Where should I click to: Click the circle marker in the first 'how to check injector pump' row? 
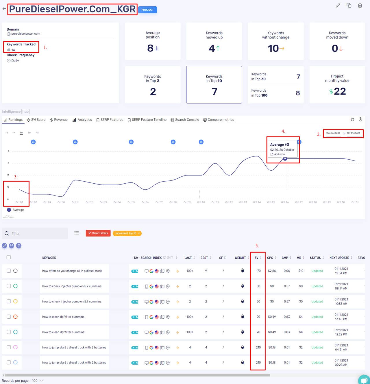coord(15,286)
